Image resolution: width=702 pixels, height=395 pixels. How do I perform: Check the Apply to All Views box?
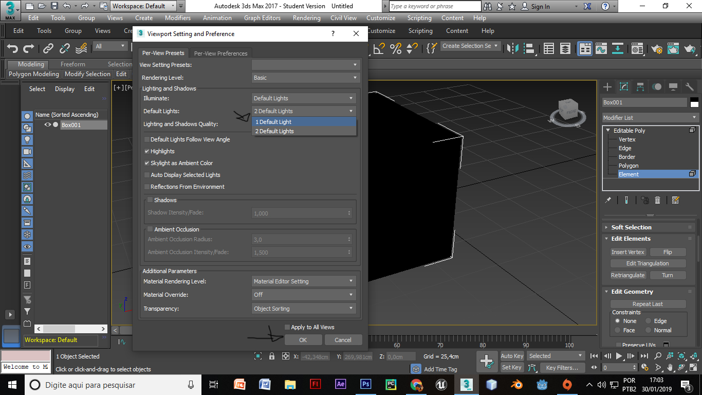pos(287,327)
